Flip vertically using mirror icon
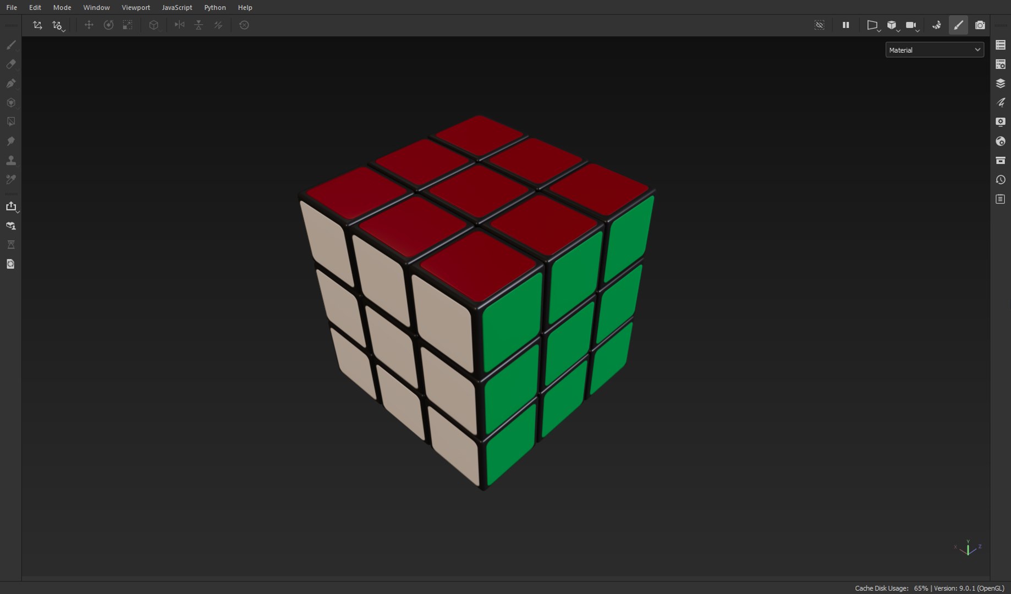Viewport: 1011px width, 594px height. [x=199, y=25]
